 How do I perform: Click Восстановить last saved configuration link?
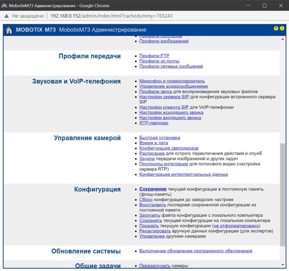[x=152, y=205]
